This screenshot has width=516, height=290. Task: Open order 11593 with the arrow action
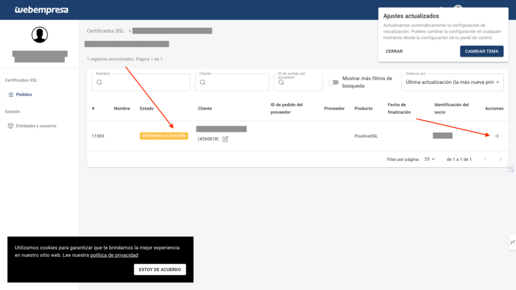tap(497, 136)
